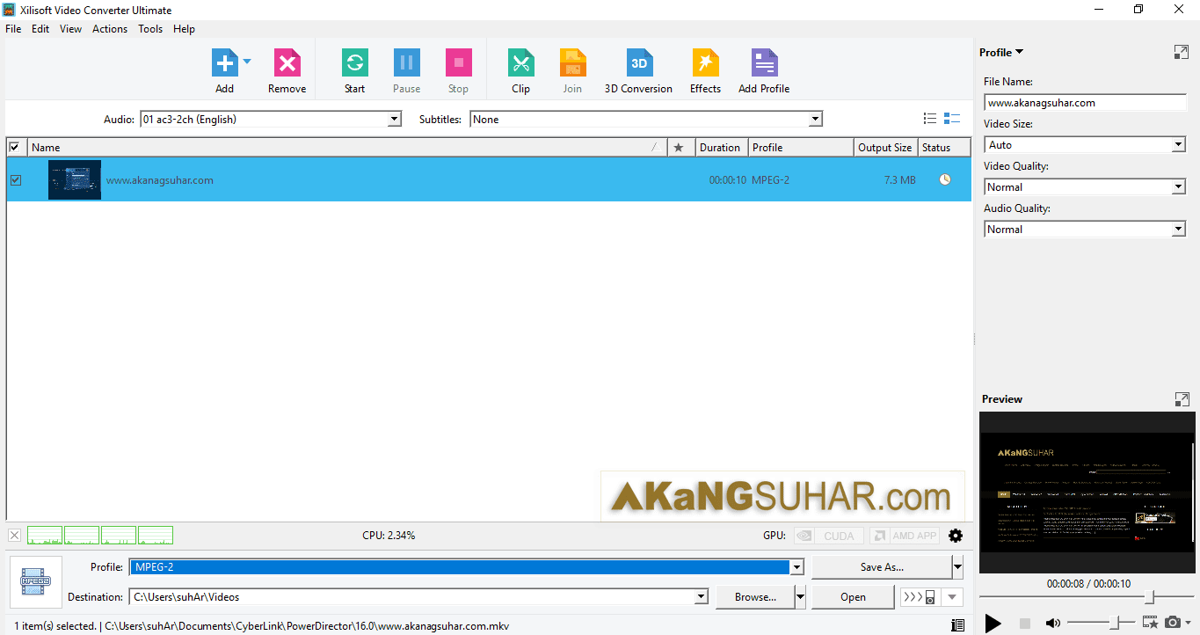This screenshot has width=1200, height=635.
Task: Stop the preview playback
Action: click(1024, 623)
